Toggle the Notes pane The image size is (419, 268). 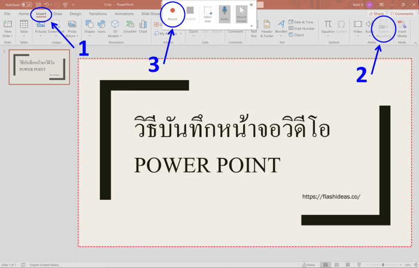pyautogui.click(x=309, y=265)
